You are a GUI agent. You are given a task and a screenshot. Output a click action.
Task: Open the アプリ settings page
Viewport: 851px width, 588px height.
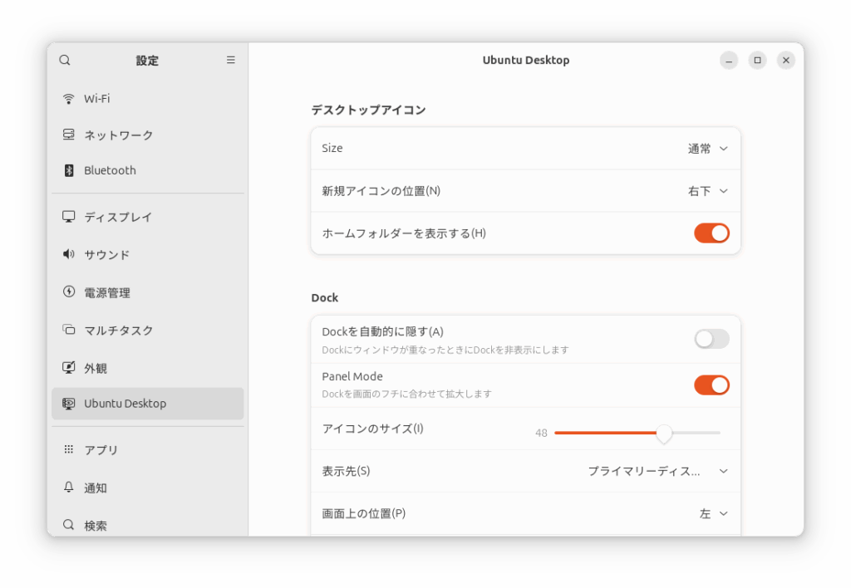pyautogui.click(x=148, y=449)
